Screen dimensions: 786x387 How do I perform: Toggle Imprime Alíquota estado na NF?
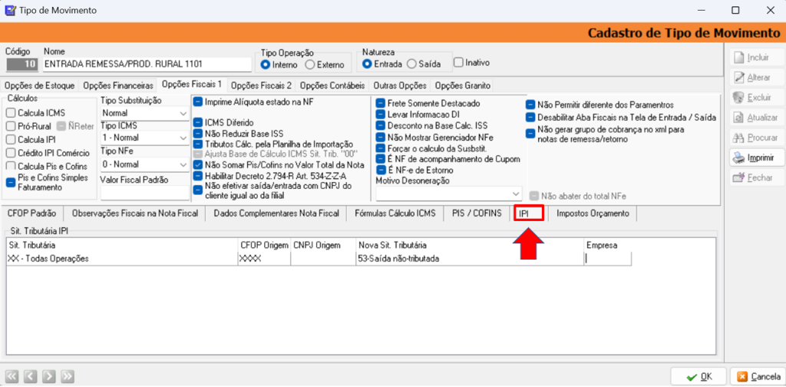[198, 102]
